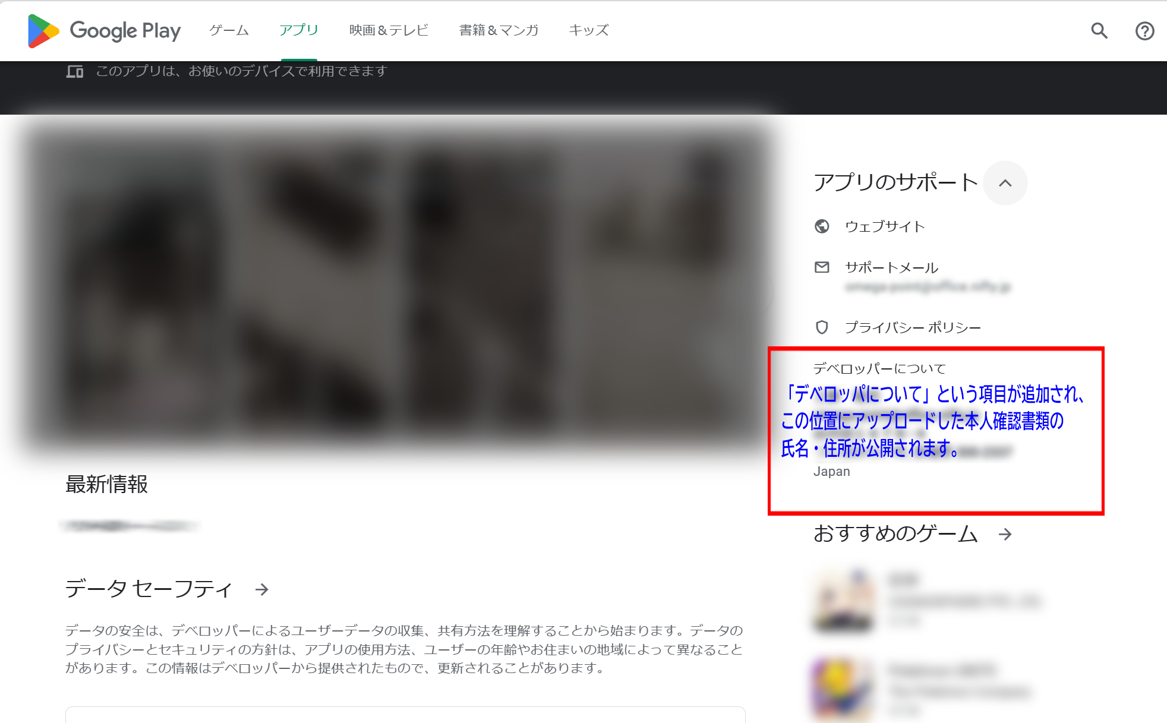The height and width of the screenshot is (723, 1167).
Task: Open the プライバシー ポリシー link
Action: (x=913, y=327)
